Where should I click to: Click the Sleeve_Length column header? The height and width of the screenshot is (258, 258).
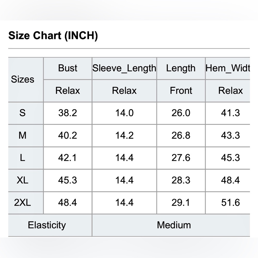[x=124, y=68]
